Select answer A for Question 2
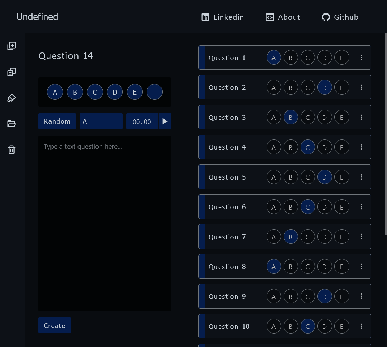 click(274, 87)
